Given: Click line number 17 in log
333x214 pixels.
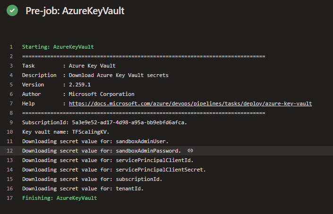Looking at the screenshot, I should pyautogui.click(x=10, y=198).
